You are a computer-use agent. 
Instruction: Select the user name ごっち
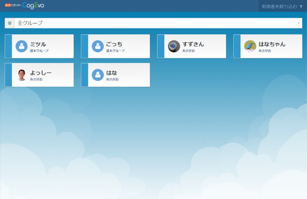point(114,44)
